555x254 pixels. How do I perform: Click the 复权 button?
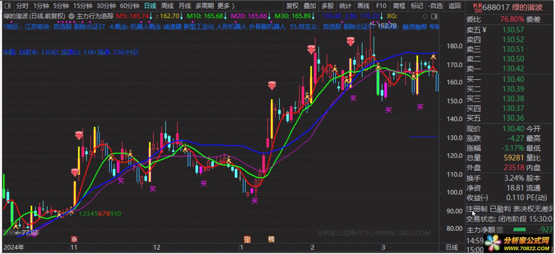click(292, 6)
